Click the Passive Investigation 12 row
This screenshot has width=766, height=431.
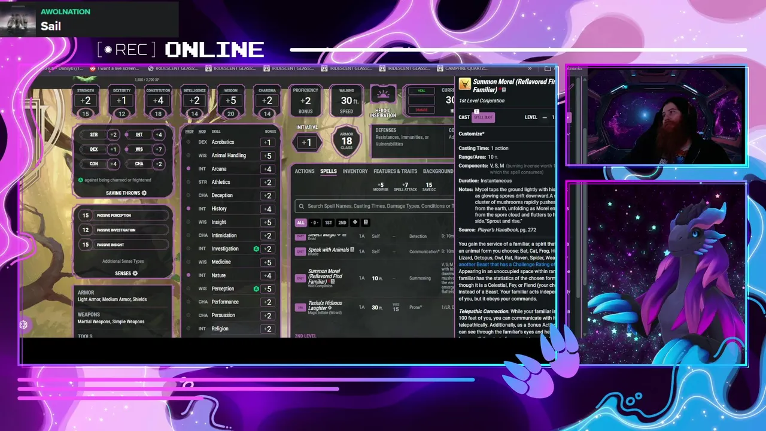(x=123, y=230)
